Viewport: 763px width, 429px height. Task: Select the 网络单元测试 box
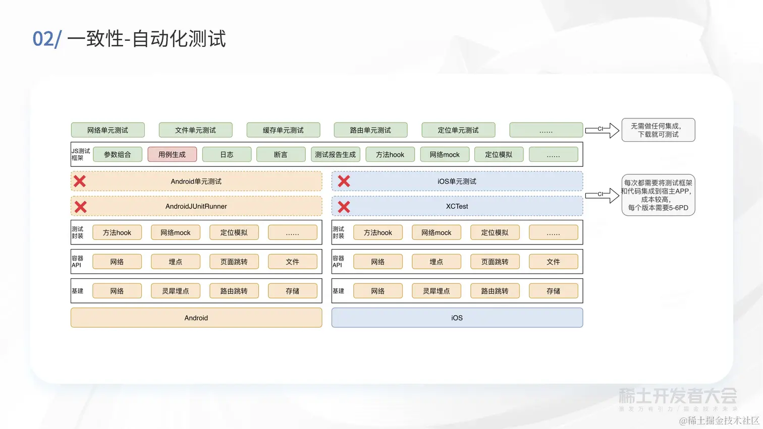pos(108,130)
